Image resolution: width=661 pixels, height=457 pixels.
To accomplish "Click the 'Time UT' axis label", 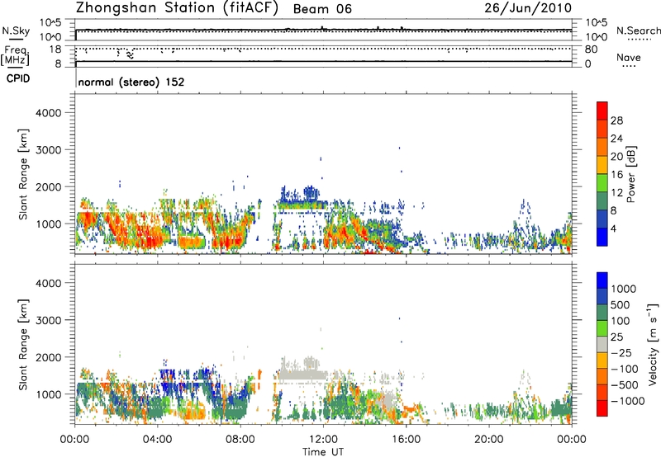I will [x=323, y=452].
